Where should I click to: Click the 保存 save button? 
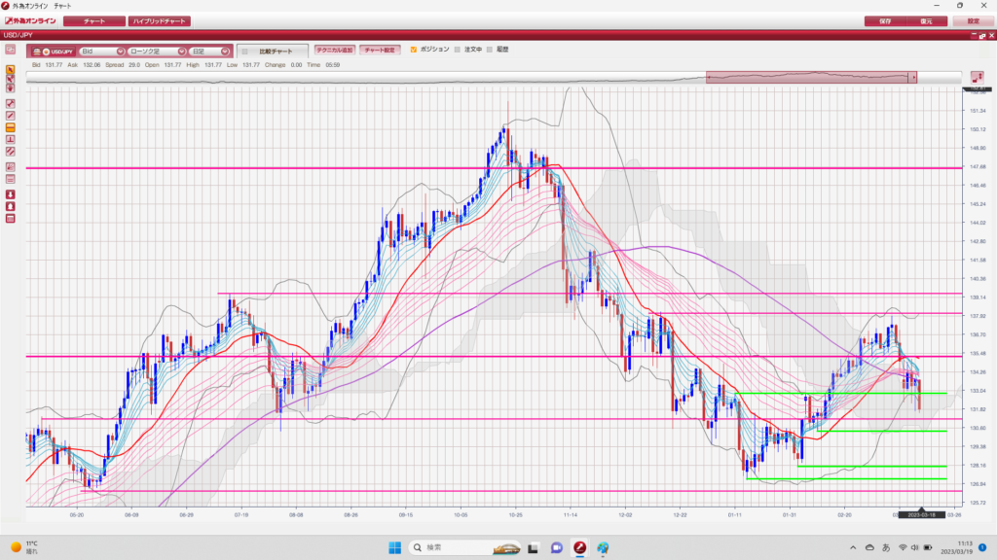click(x=885, y=21)
